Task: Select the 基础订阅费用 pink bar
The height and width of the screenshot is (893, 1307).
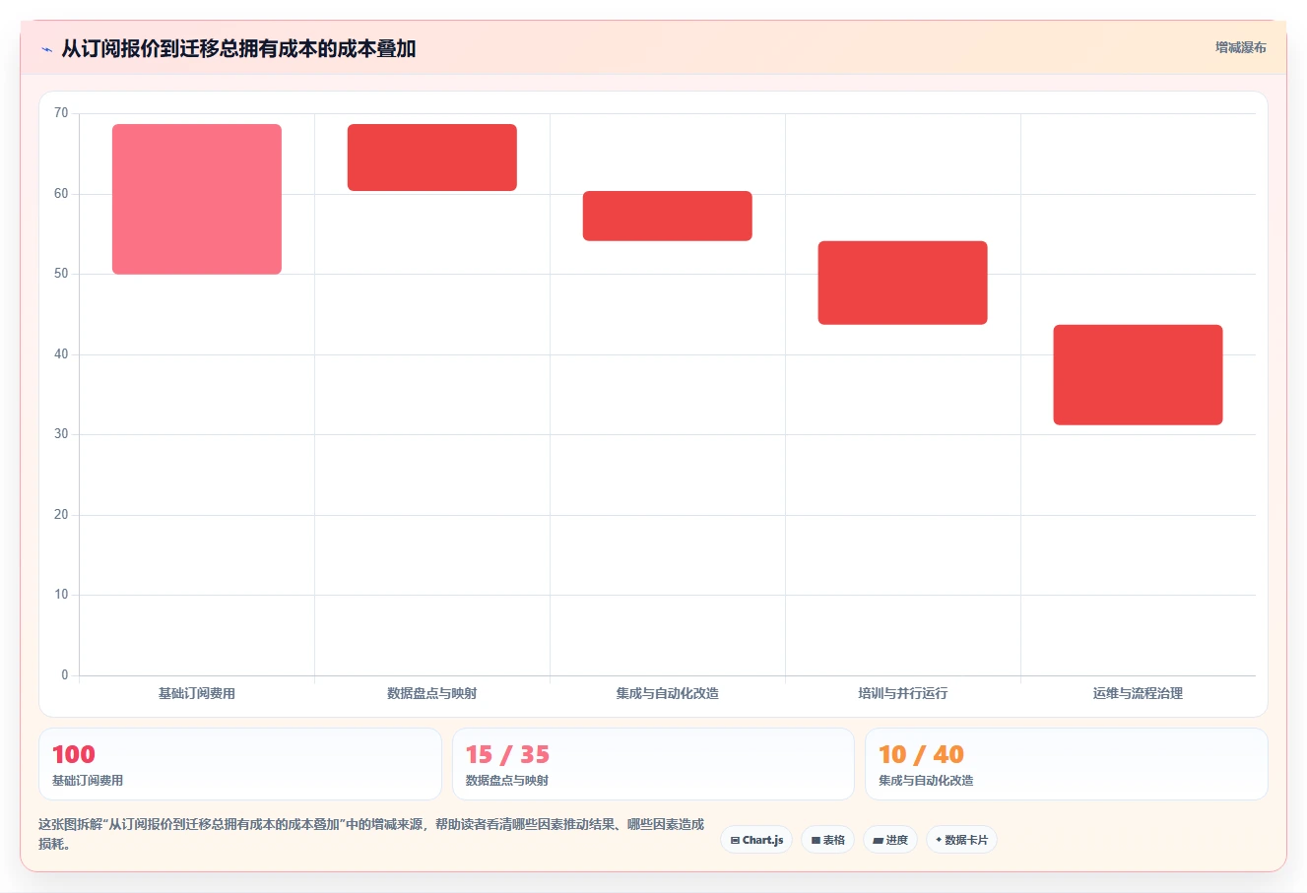Action: pos(197,199)
